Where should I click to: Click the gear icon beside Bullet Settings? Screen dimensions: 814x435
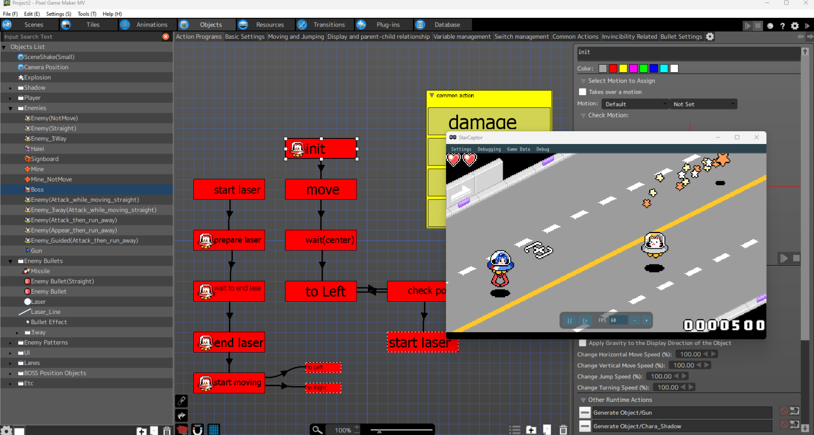710,37
